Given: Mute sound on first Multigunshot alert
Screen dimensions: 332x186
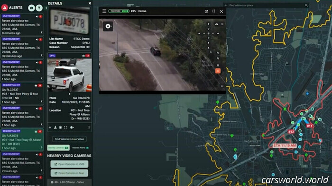Looking at the screenshot, I should (37, 16).
